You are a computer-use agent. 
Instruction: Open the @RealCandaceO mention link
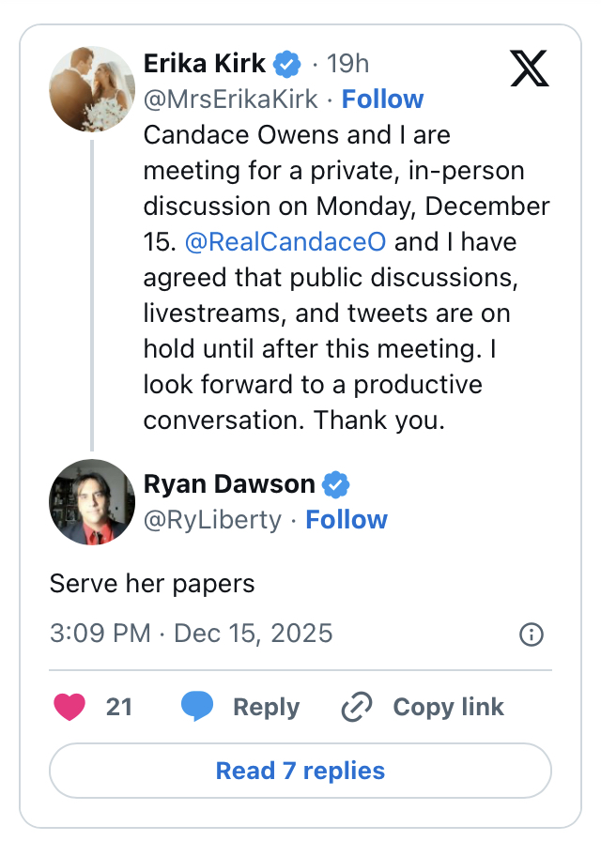pyautogui.click(x=285, y=242)
